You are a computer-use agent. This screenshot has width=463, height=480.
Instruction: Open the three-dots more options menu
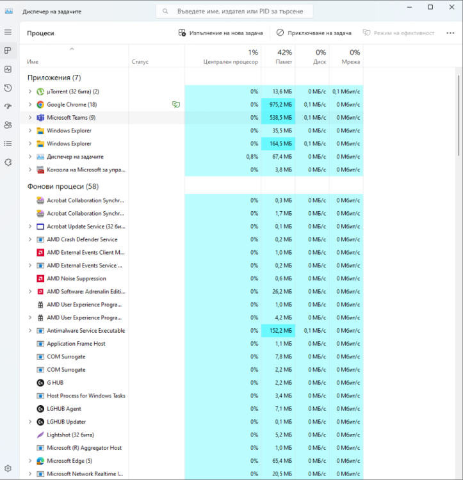[450, 33]
